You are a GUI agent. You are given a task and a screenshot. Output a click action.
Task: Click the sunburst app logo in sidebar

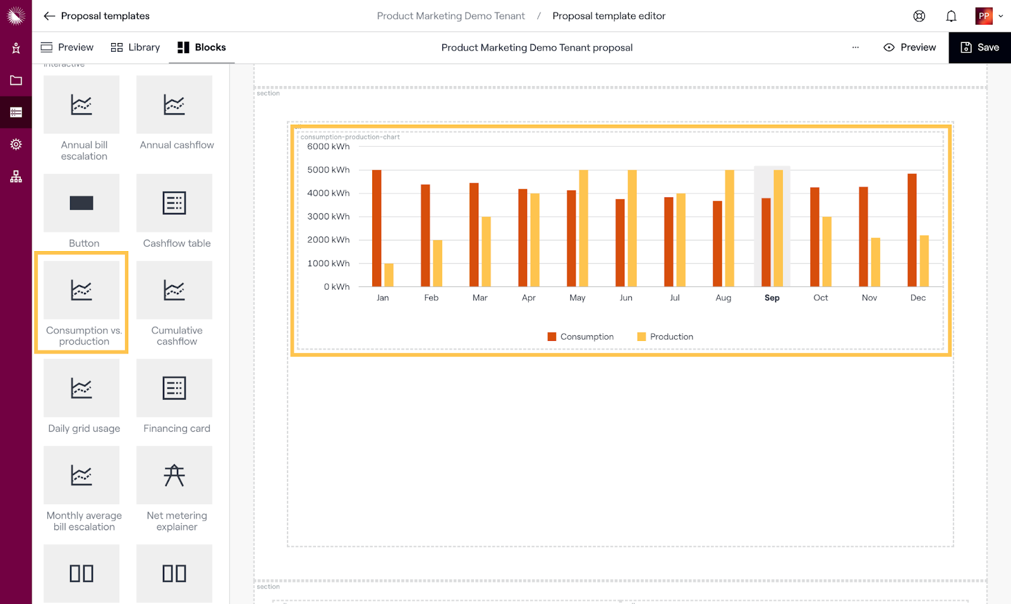(x=16, y=16)
